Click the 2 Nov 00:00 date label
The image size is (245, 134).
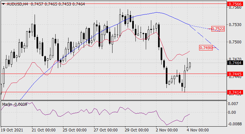point(167,130)
